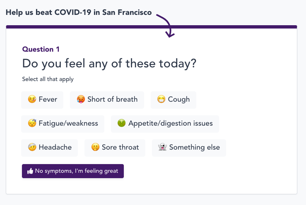Screen dimensions: 306x205
Task: Click the fever face emoji icon
Action: (x=32, y=100)
